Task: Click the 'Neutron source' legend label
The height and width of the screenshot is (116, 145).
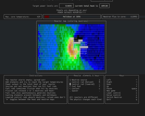Action: click(79, 80)
